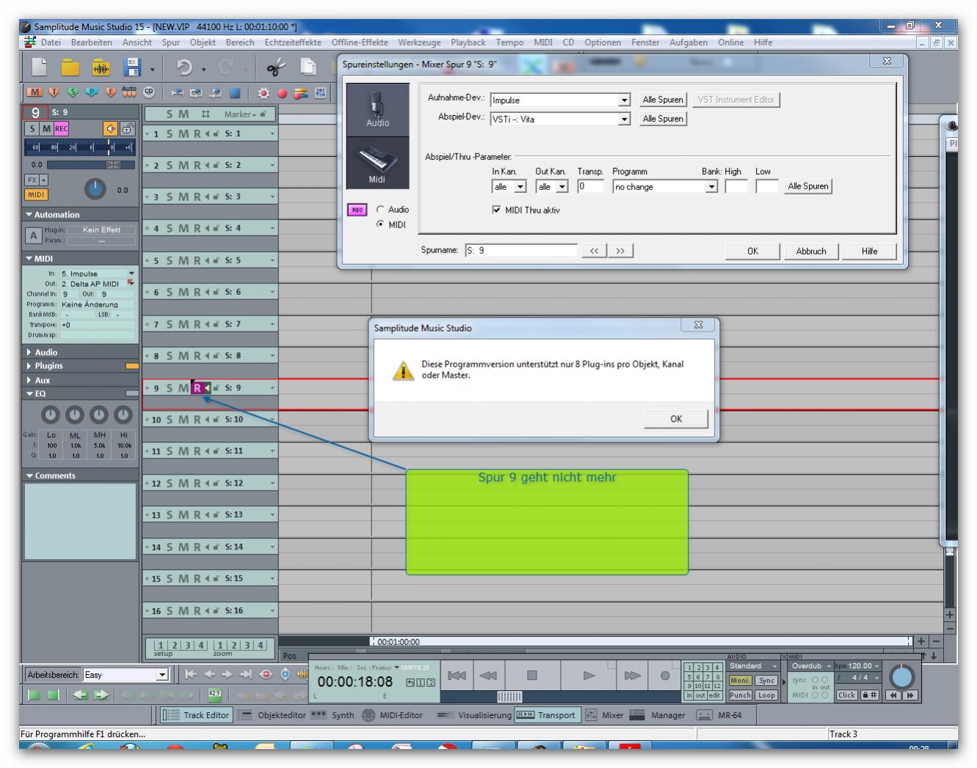Open the Marker dropdown
Screen dimensions: 977x768
click(241, 114)
